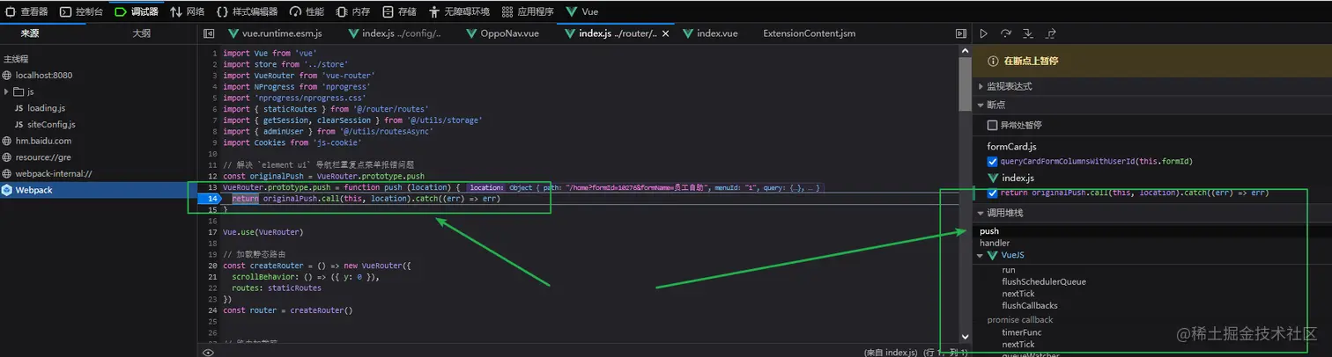Open the ExtensionContent.jsm editor tab

click(x=809, y=33)
